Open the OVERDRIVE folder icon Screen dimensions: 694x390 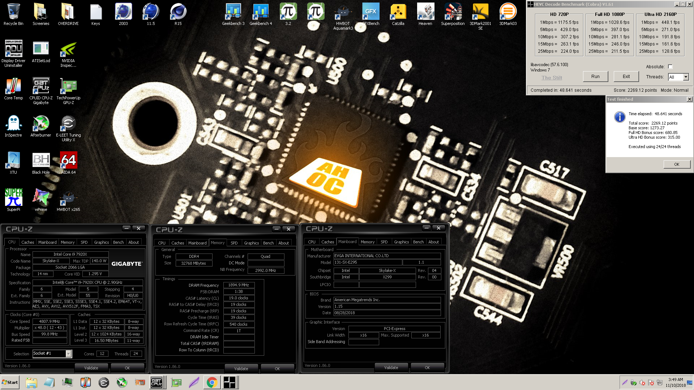coord(68,14)
